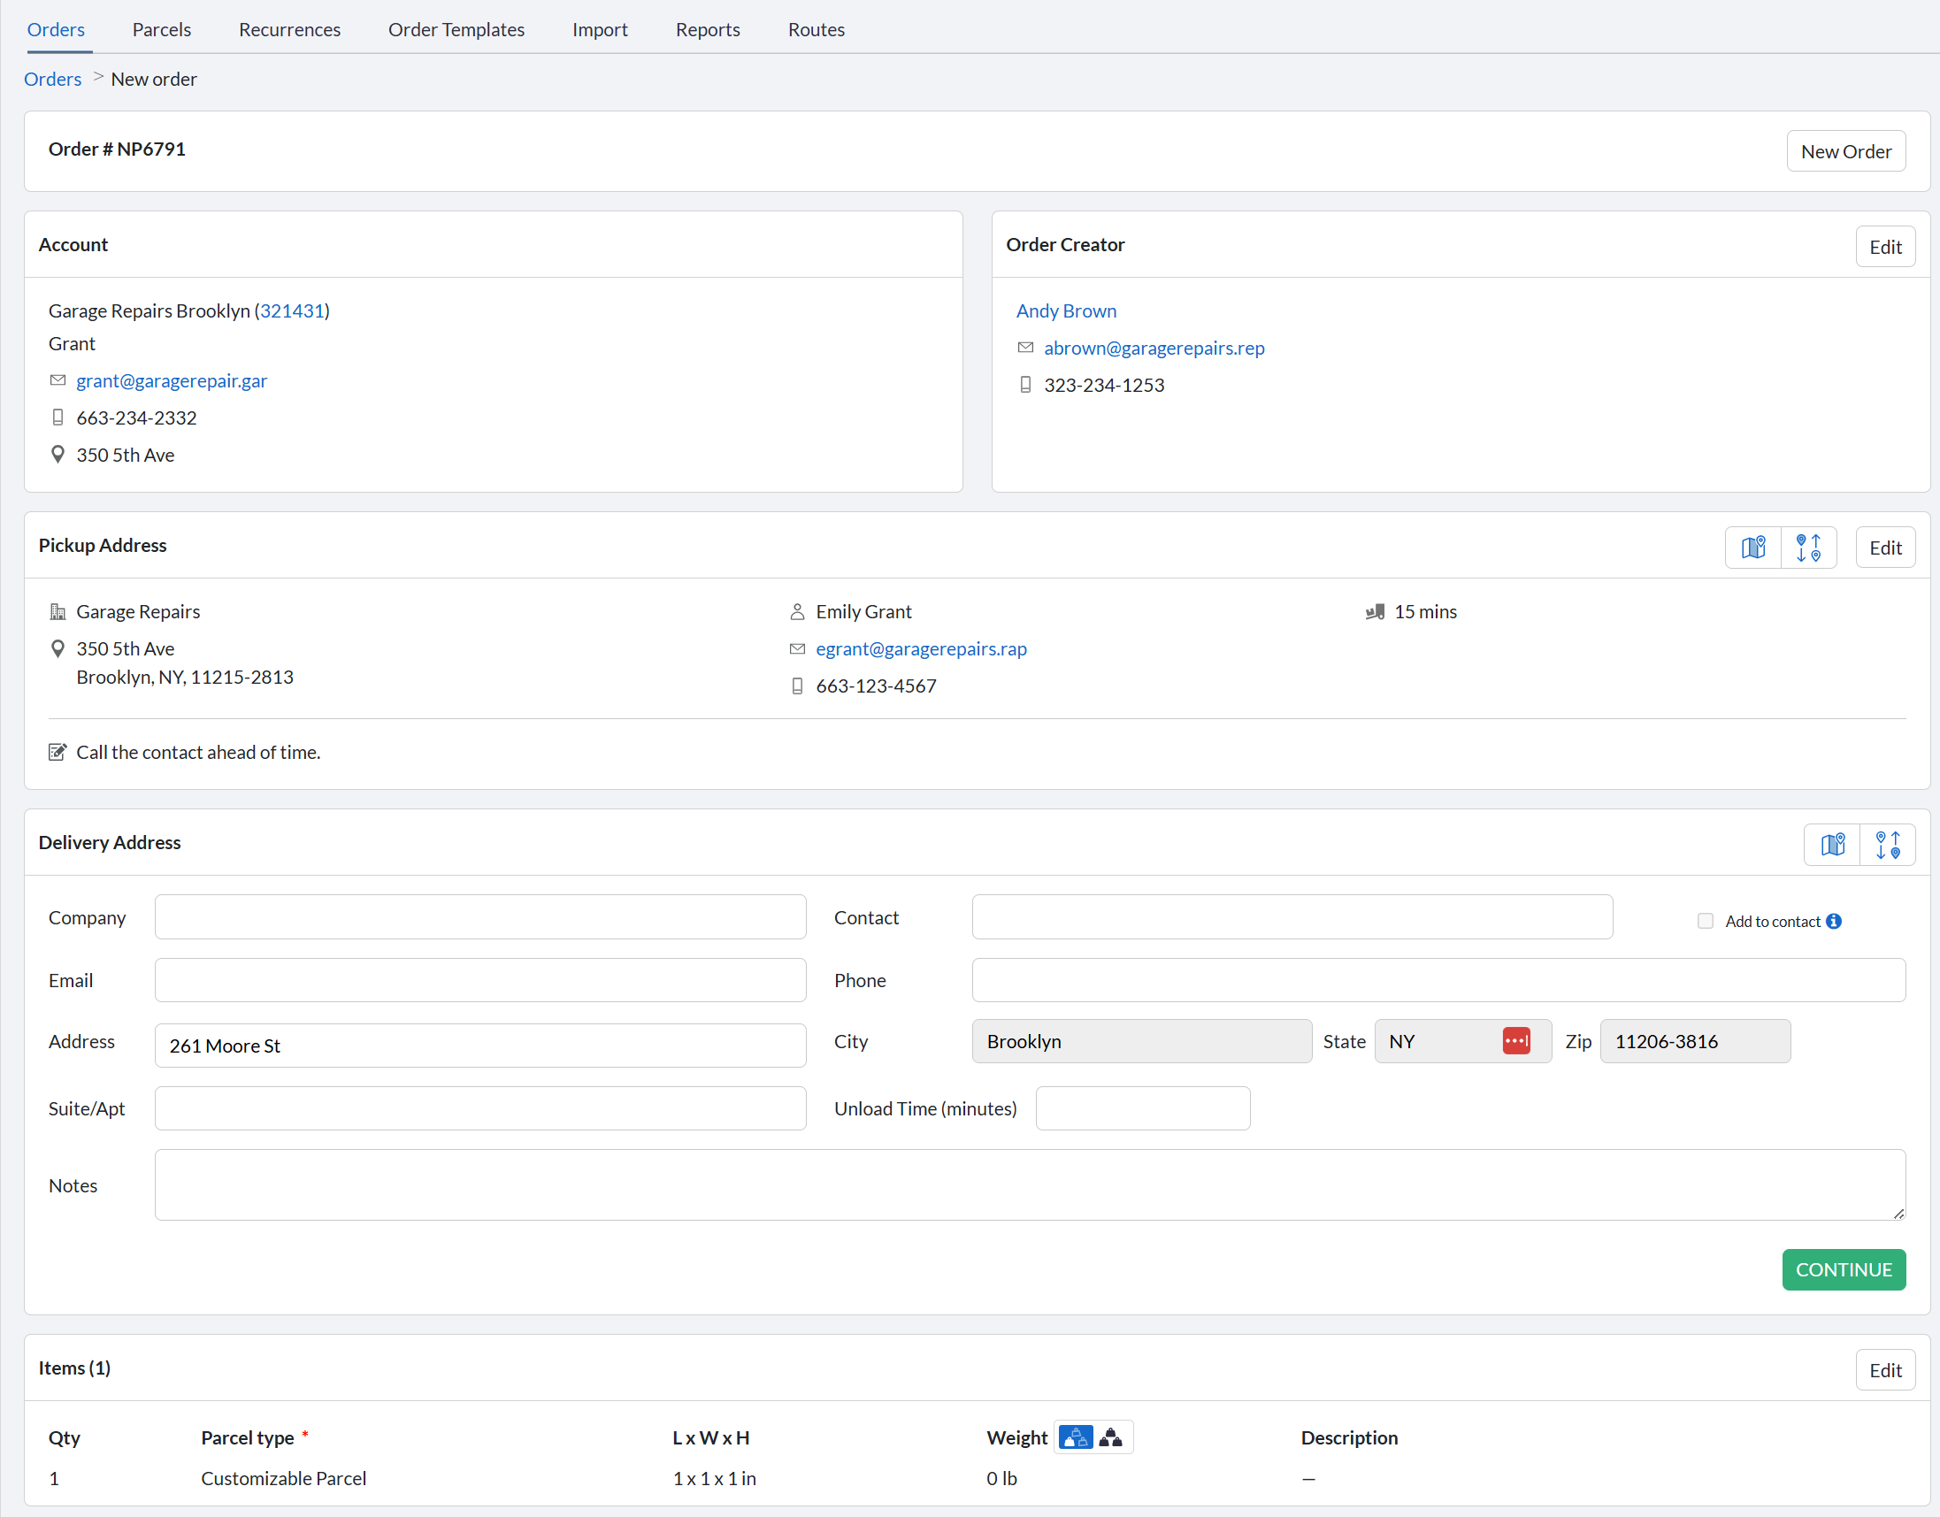Click swap route icon in Pickup Address header
The height and width of the screenshot is (1517, 1940).
1808,548
